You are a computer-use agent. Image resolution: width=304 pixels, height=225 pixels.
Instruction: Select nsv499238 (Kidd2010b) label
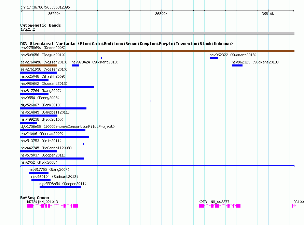(x=42, y=119)
